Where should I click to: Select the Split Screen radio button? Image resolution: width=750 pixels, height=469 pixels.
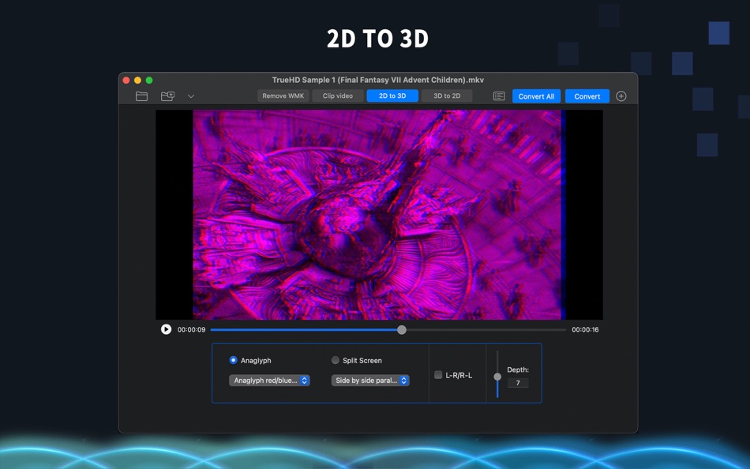pos(336,360)
